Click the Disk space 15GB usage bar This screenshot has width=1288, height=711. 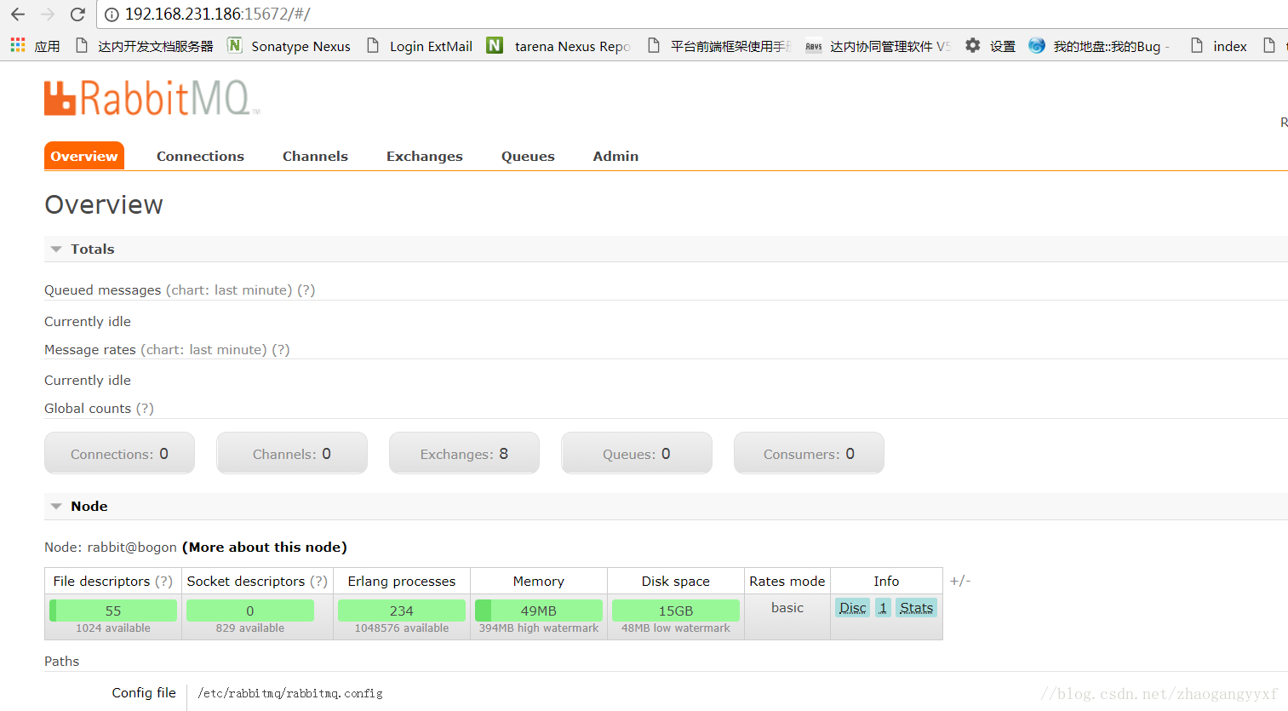(676, 611)
